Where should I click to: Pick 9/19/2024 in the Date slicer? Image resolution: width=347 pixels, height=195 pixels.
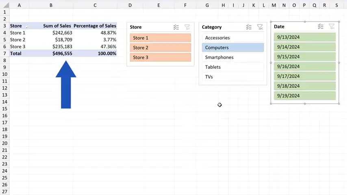point(304,96)
